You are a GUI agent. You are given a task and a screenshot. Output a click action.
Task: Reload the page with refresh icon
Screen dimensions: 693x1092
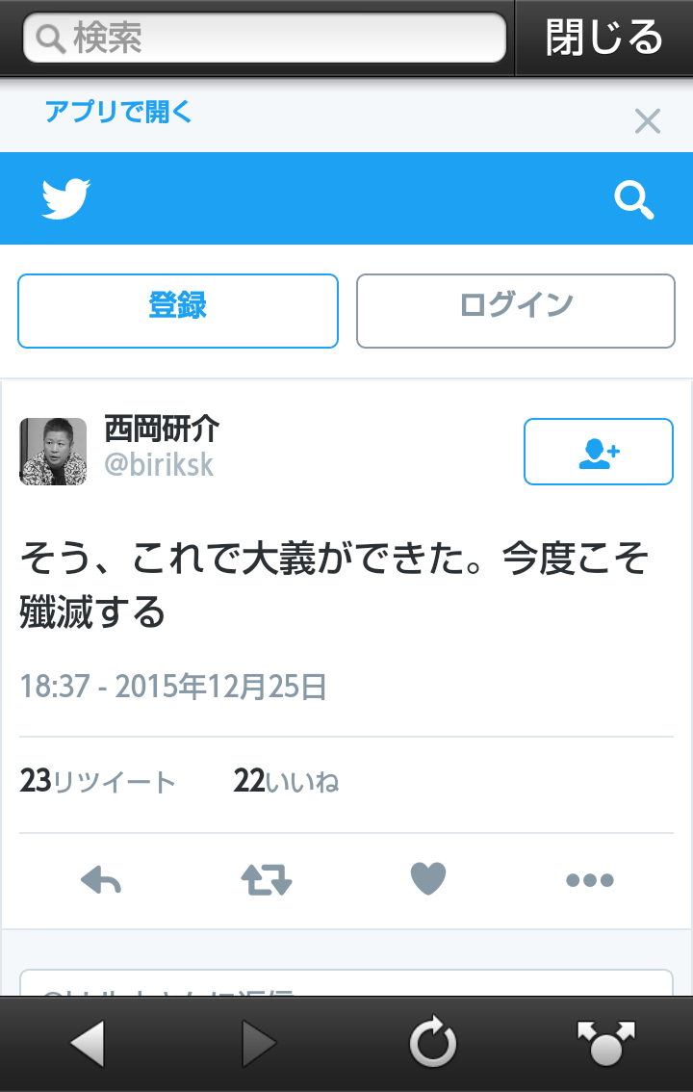click(x=433, y=1043)
